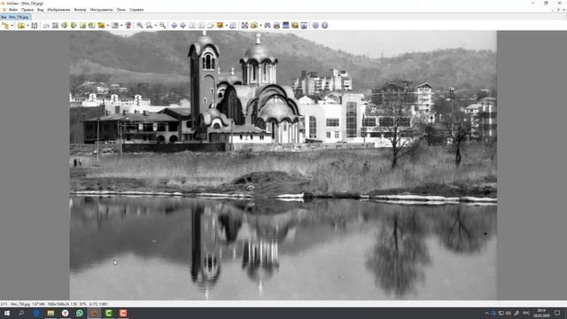Screen dimensions: 567x319
Task: Click the Save floppy disk icon
Action: 35,26
